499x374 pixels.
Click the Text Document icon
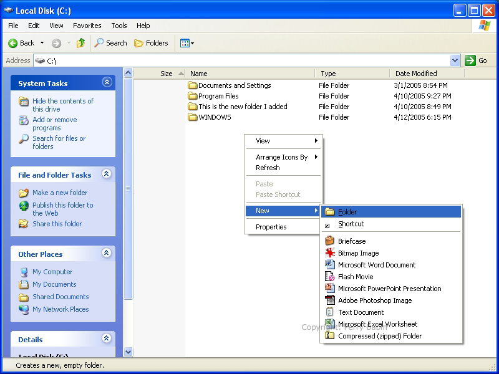coord(330,312)
